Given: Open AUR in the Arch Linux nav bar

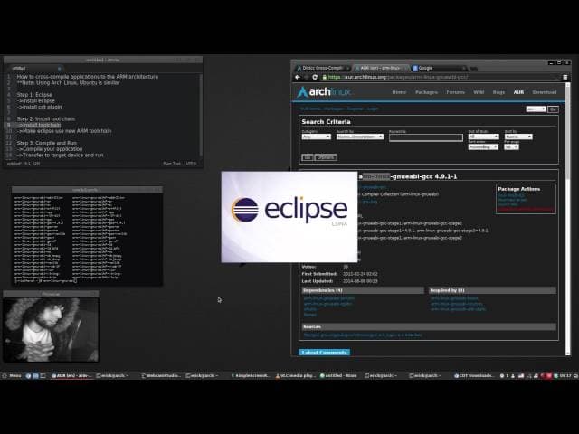Looking at the screenshot, I should pos(518,92).
